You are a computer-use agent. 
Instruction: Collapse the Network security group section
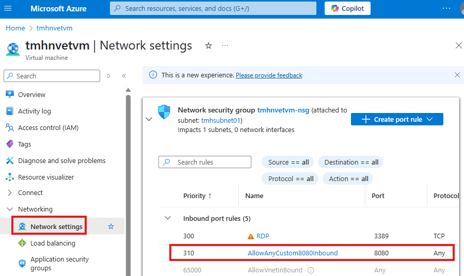149,119
